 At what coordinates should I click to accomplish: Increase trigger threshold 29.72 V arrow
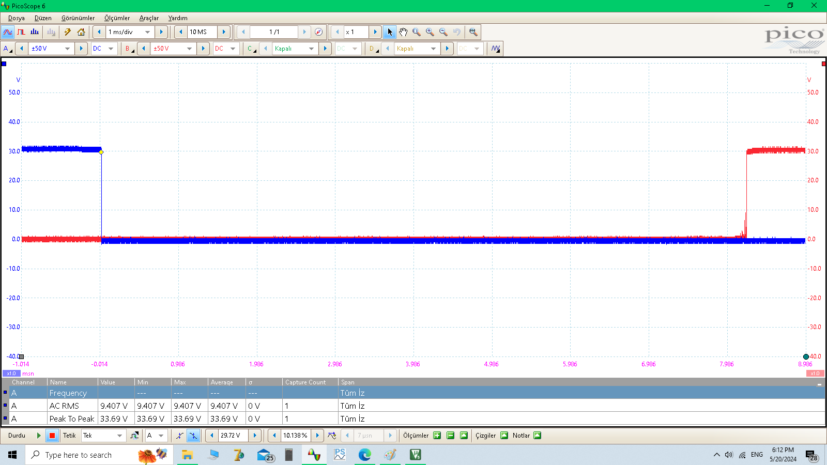pyautogui.click(x=255, y=436)
